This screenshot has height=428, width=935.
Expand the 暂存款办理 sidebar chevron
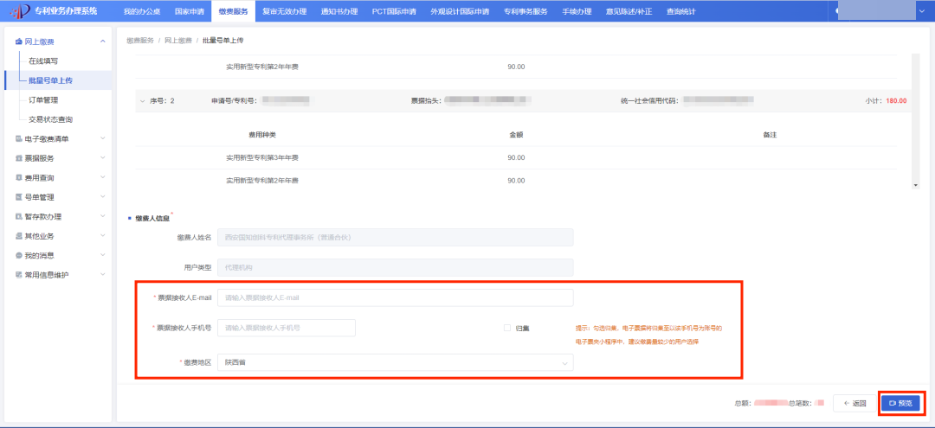(103, 217)
